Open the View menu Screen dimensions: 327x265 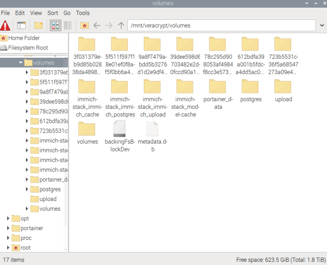pyautogui.click(x=36, y=13)
